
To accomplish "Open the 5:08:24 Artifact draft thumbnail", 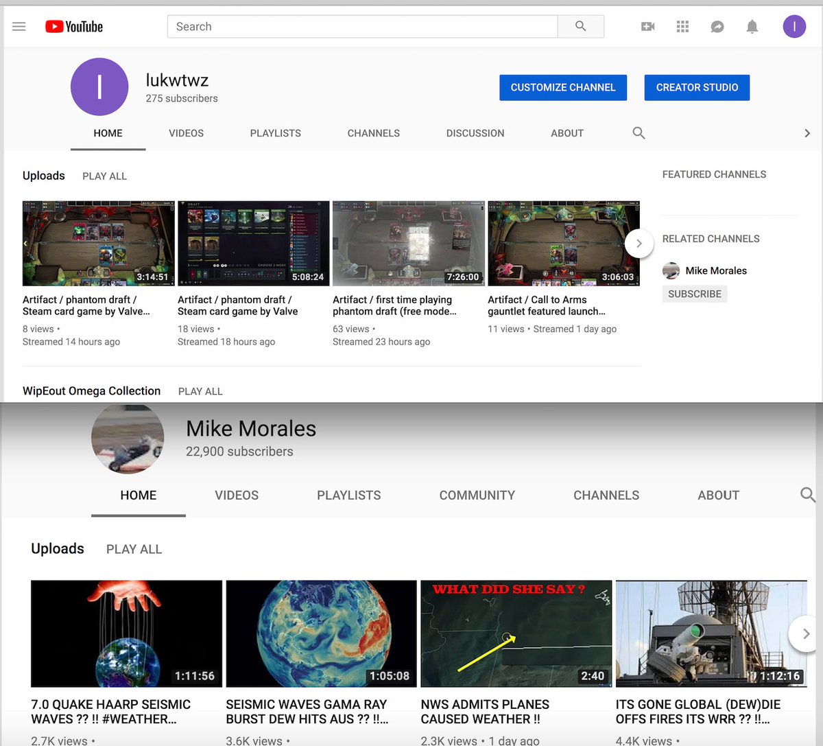I will point(254,244).
